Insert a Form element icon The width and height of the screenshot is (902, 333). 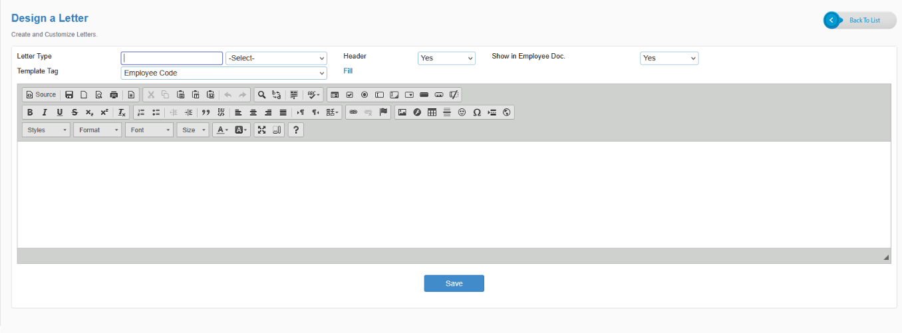pyautogui.click(x=335, y=95)
